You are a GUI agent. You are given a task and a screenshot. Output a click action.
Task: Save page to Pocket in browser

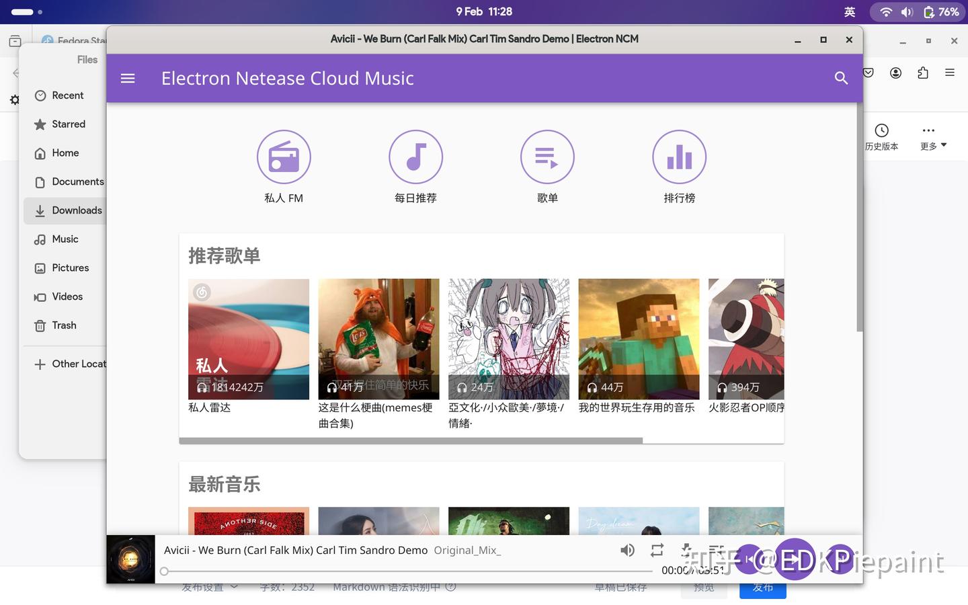[869, 73]
